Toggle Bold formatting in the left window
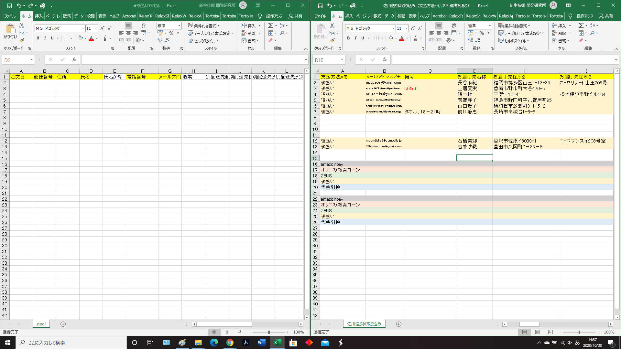The width and height of the screenshot is (621, 349). click(x=38, y=38)
